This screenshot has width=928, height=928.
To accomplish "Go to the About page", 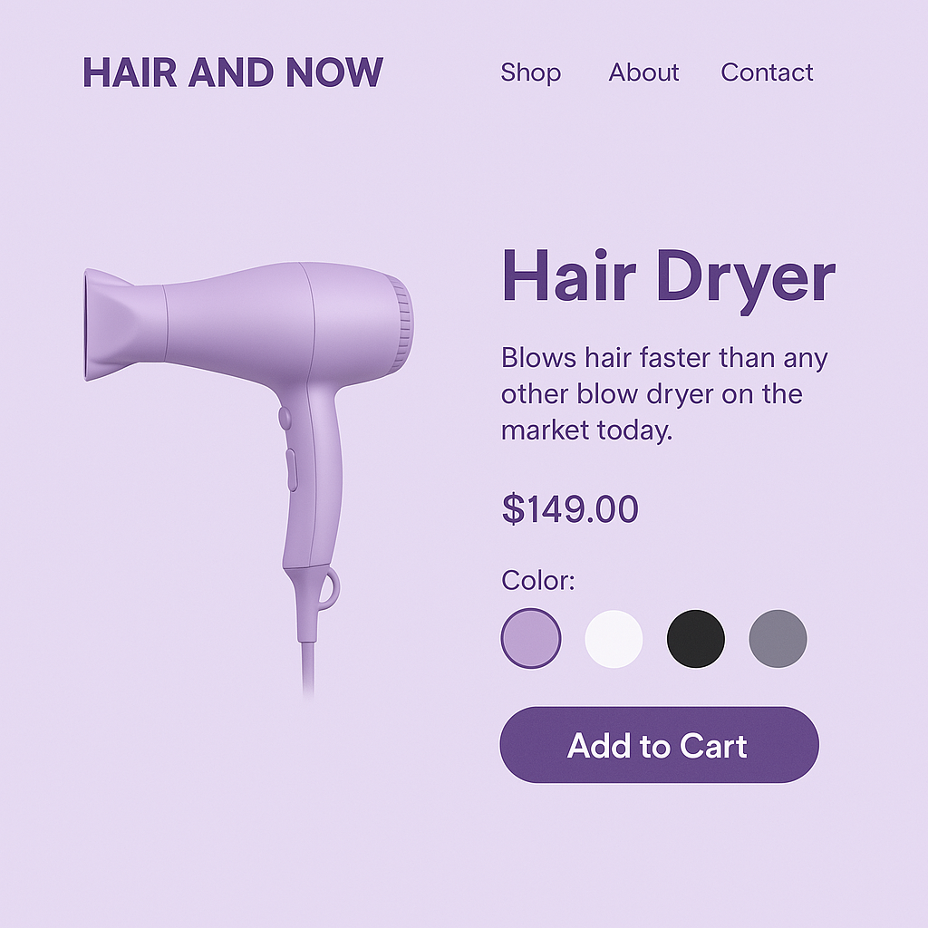I will pos(643,72).
